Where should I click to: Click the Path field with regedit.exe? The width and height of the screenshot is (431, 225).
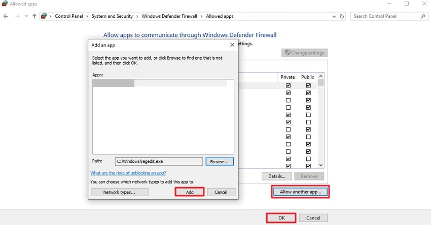(x=159, y=161)
